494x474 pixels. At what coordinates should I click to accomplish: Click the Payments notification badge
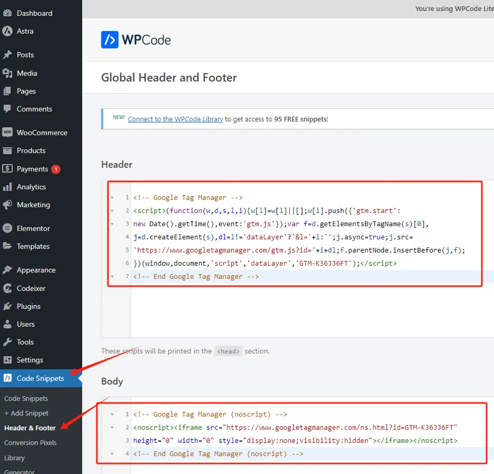(x=56, y=169)
